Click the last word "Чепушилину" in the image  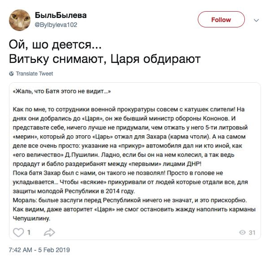[33, 218]
